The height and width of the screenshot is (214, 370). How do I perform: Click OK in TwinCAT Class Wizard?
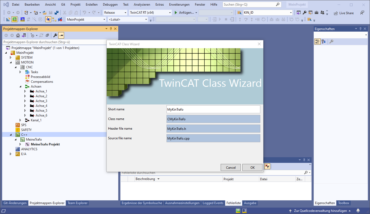(253, 167)
